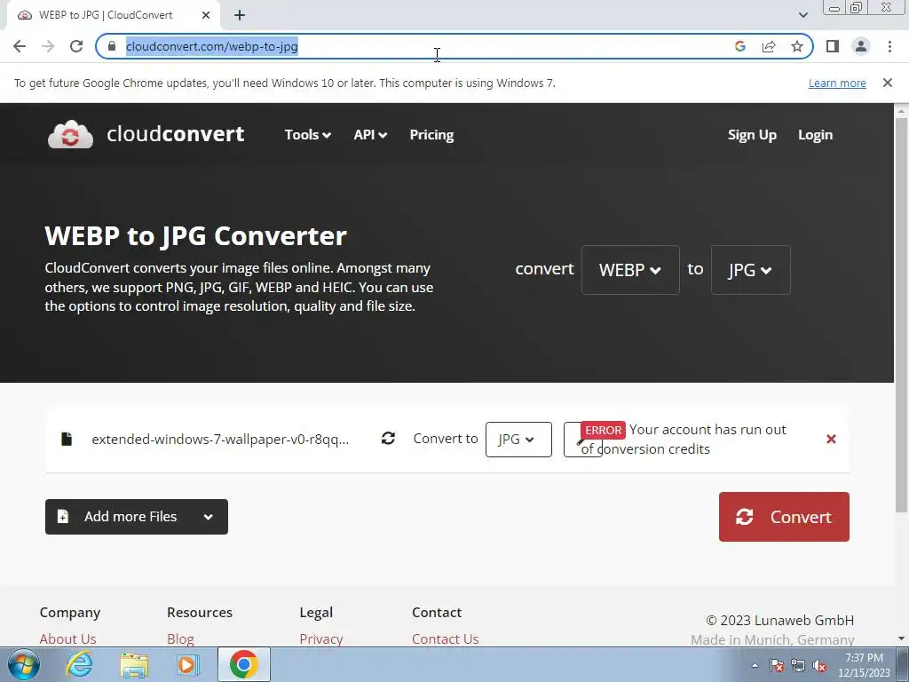Click the network tray icon
The height and width of the screenshot is (682, 909).
(798, 665)
